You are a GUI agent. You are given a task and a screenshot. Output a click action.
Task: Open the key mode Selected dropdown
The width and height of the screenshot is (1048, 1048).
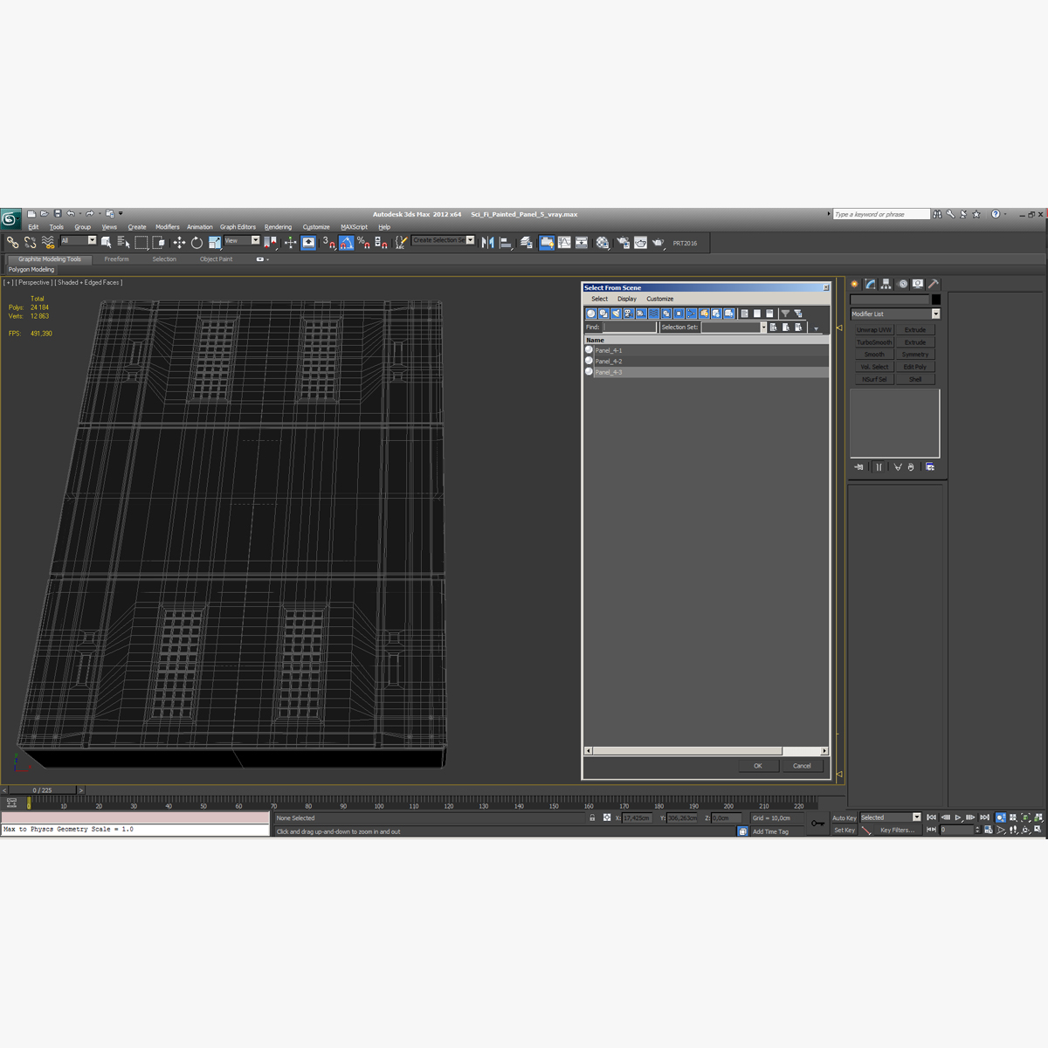[x=891, y=817]
